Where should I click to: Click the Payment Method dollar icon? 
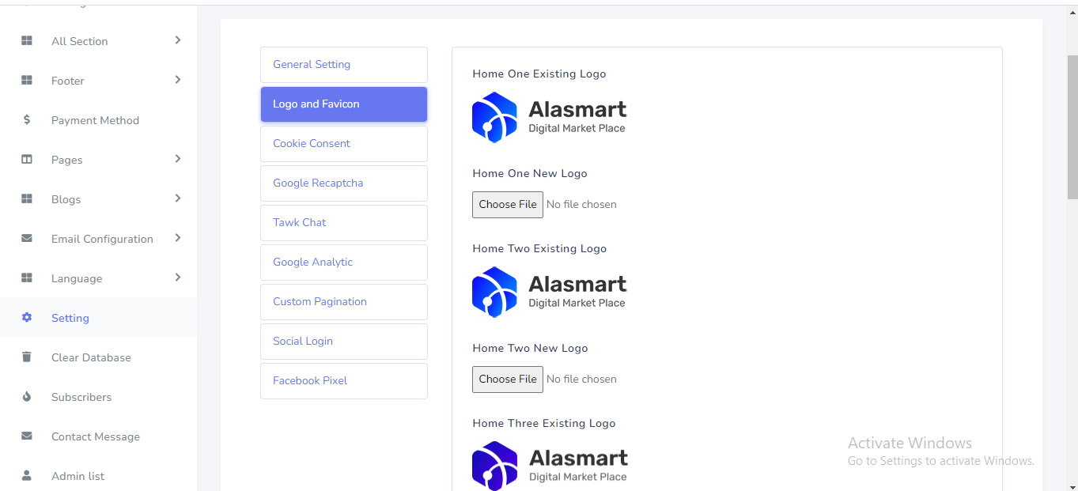tap(27, 120)
